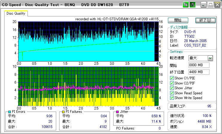Screen dimensions: 222x134
Task: Minimize the CD Speed window
Action: pos(203,5)
